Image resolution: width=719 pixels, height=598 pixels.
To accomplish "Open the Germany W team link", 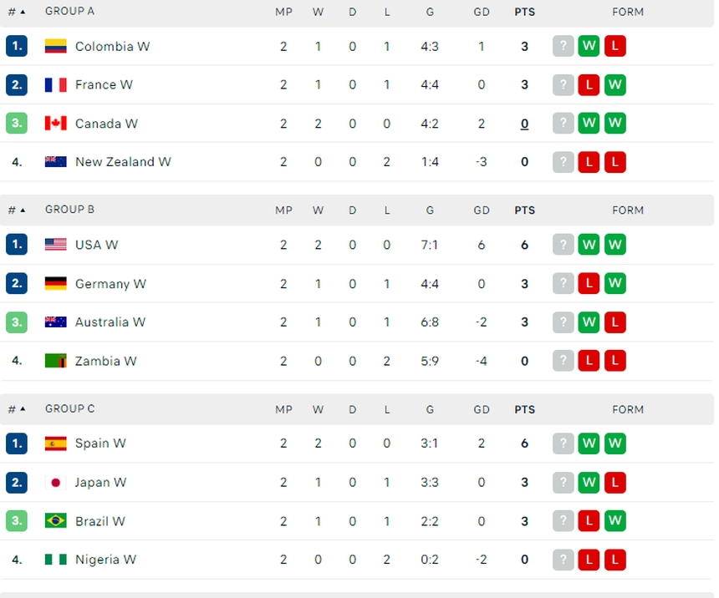I will [110, 284].
